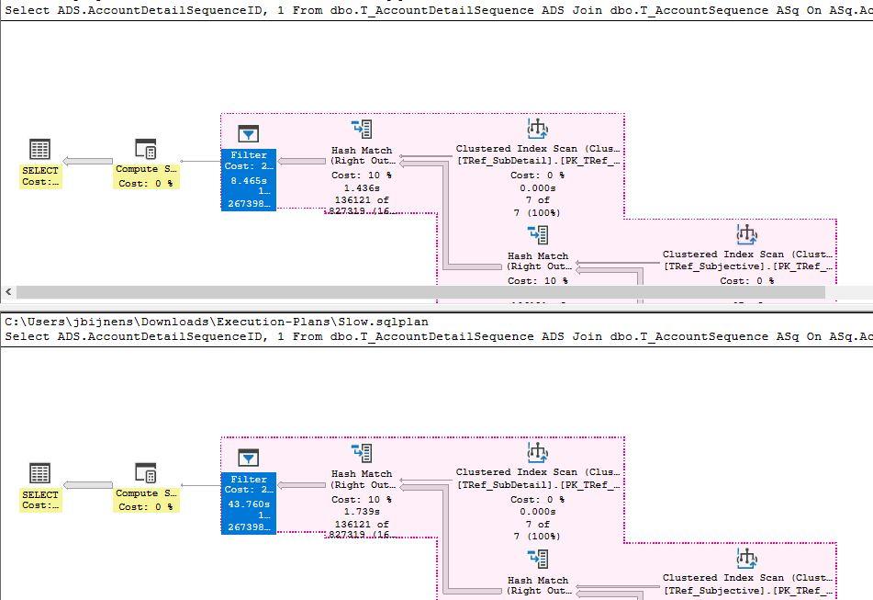Click the SELECT Cost label in Slow.sqlplan
The width and height of the screenshot is (873, 600).
click(40, 505)
